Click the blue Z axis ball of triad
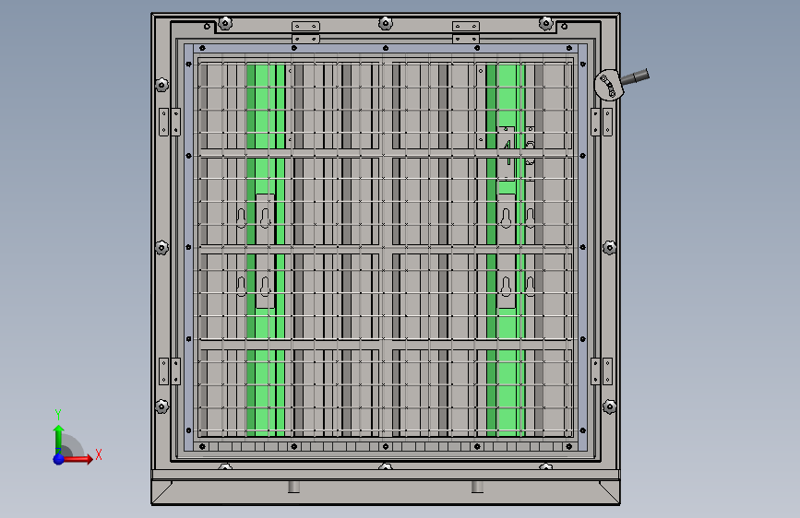The width and height of the screenshot is (800, 518). (x=59, y=459)
